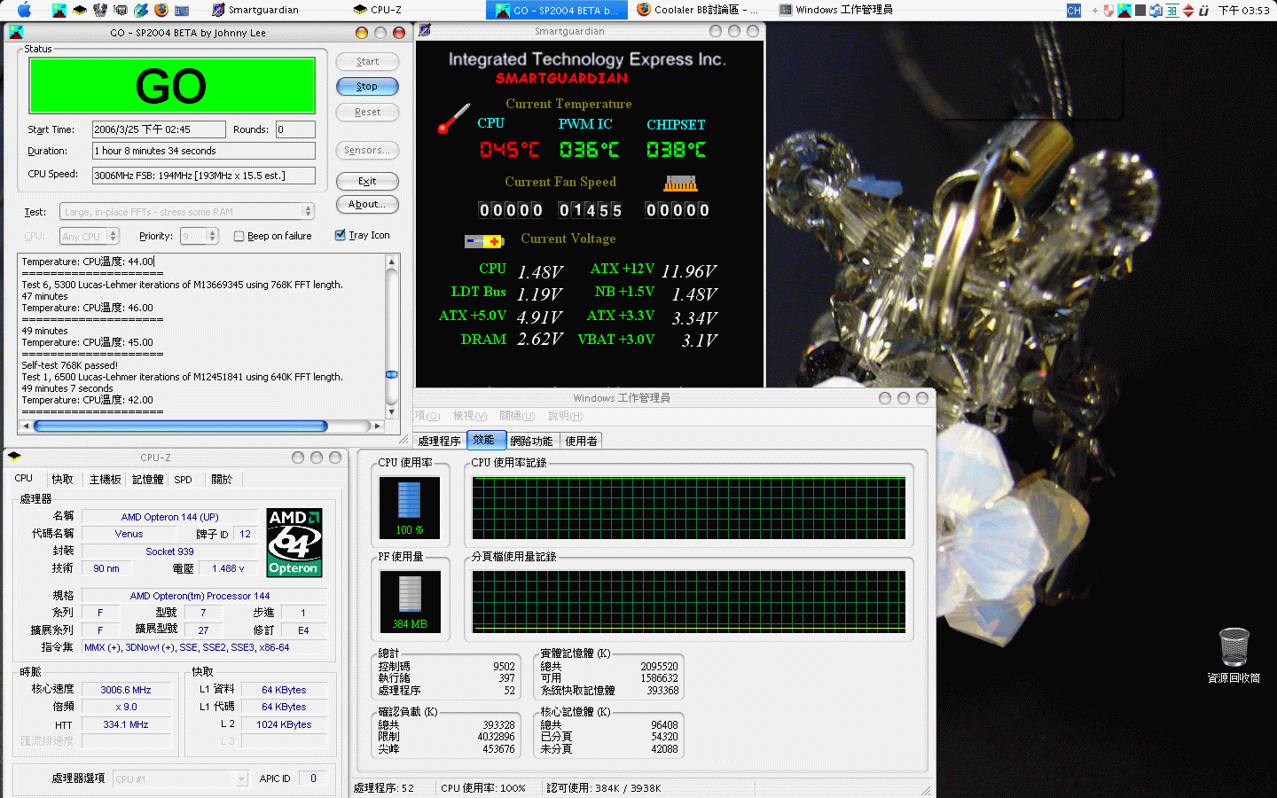Click the SP2004 tray icon

click(1124, 11)
